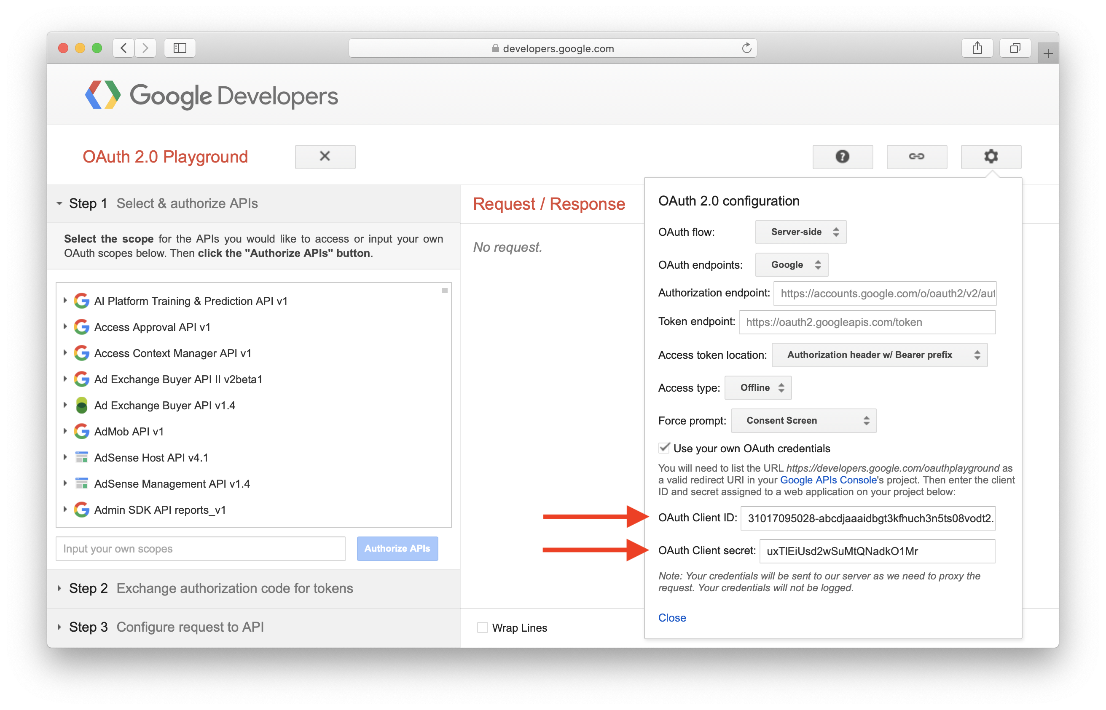
Task: Click the OAuth 2.0 Playground title
Action: tap(165, 157)
